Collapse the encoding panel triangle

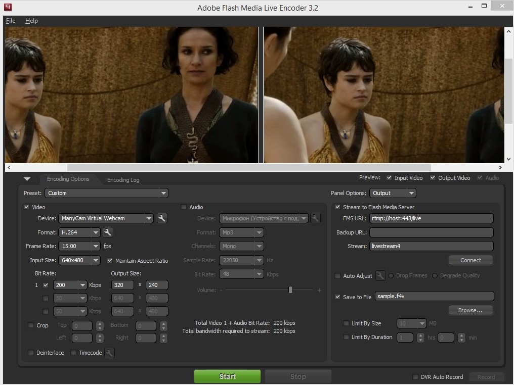[x=27, y=179]
